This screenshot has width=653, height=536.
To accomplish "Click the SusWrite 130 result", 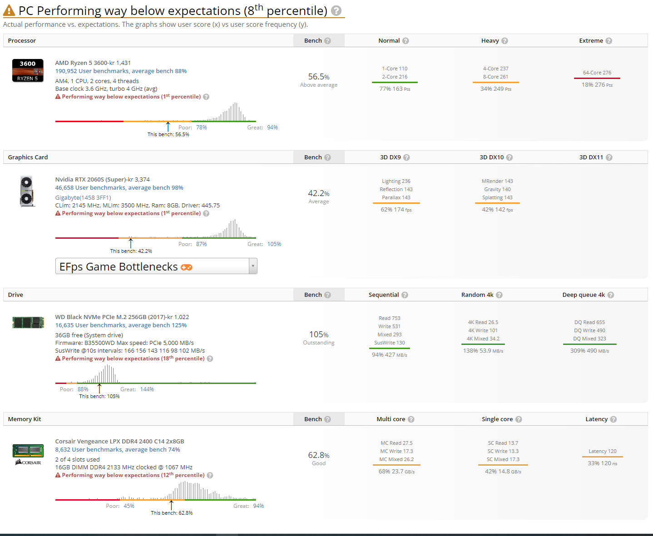I will (390, 343).
